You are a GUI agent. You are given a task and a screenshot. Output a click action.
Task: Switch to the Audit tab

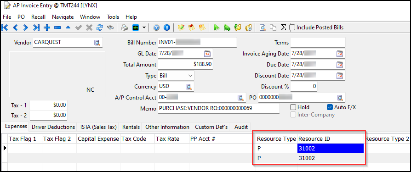[x=241, y=127]
